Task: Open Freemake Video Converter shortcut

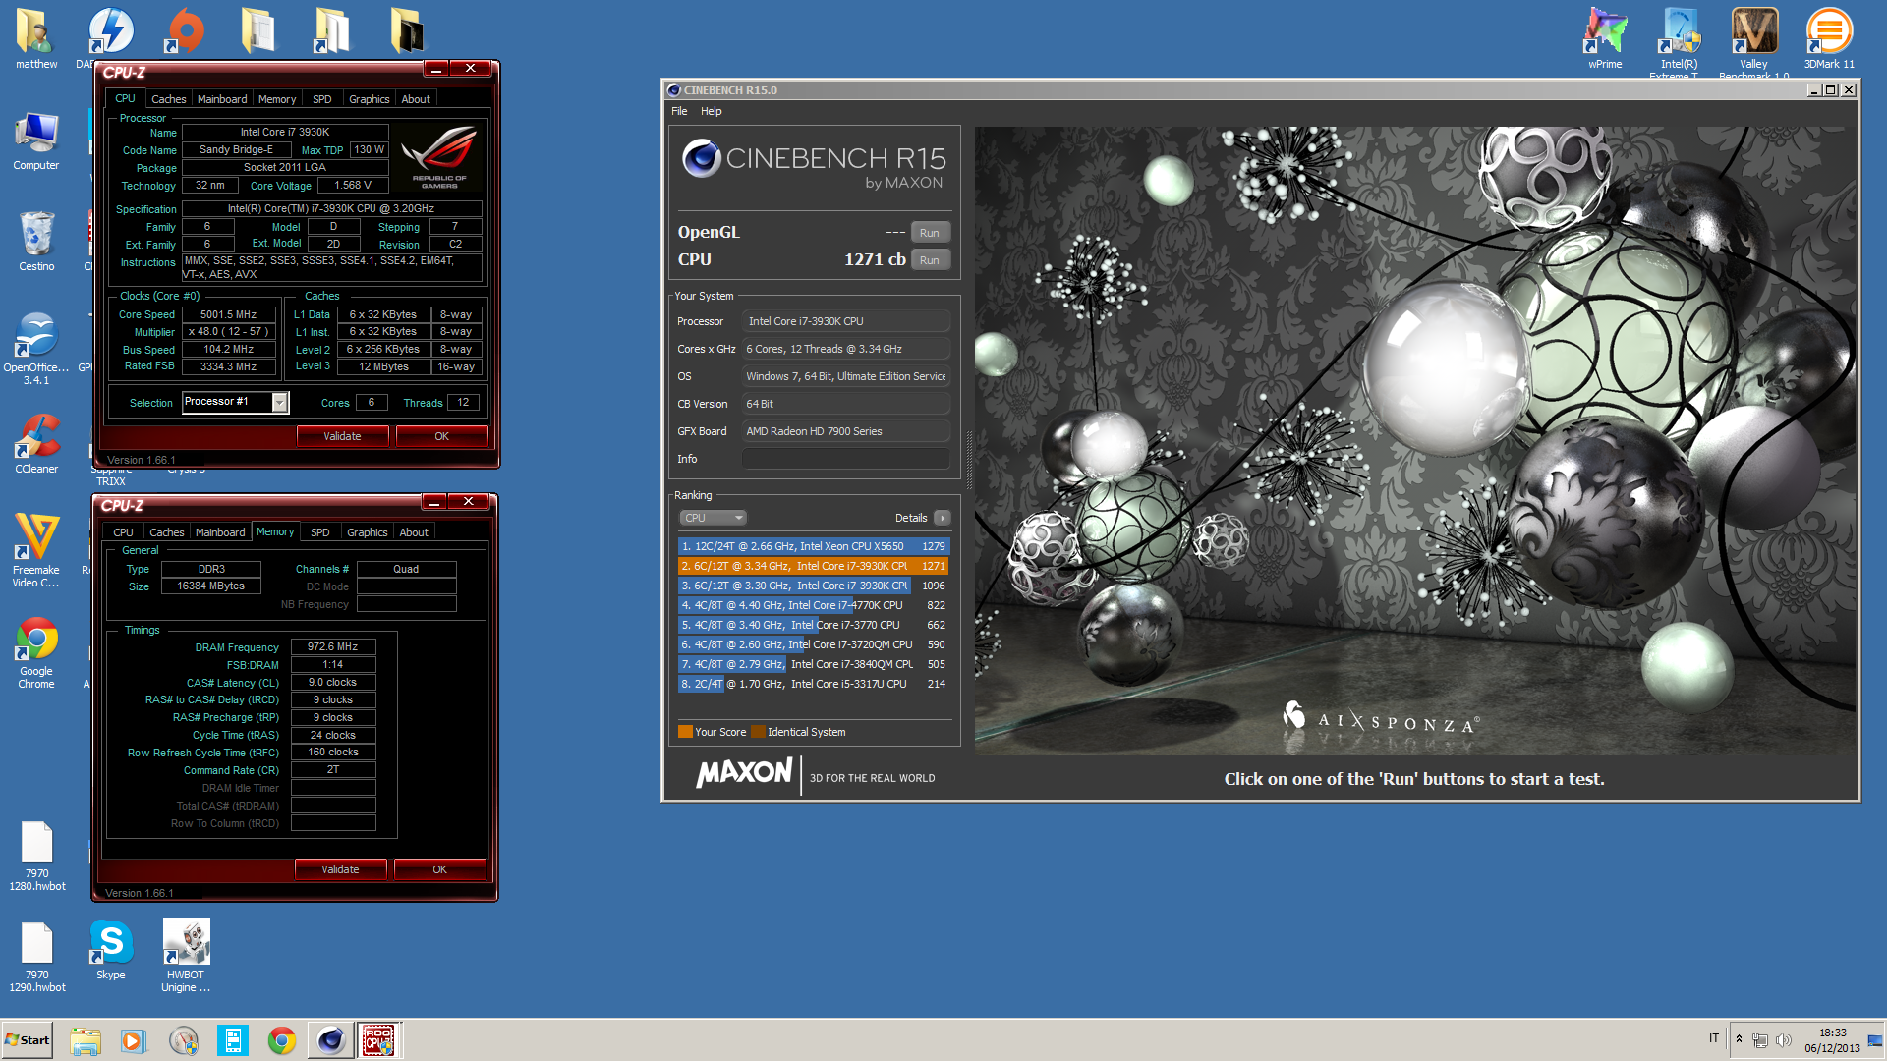Action: (x=36, y=550)
